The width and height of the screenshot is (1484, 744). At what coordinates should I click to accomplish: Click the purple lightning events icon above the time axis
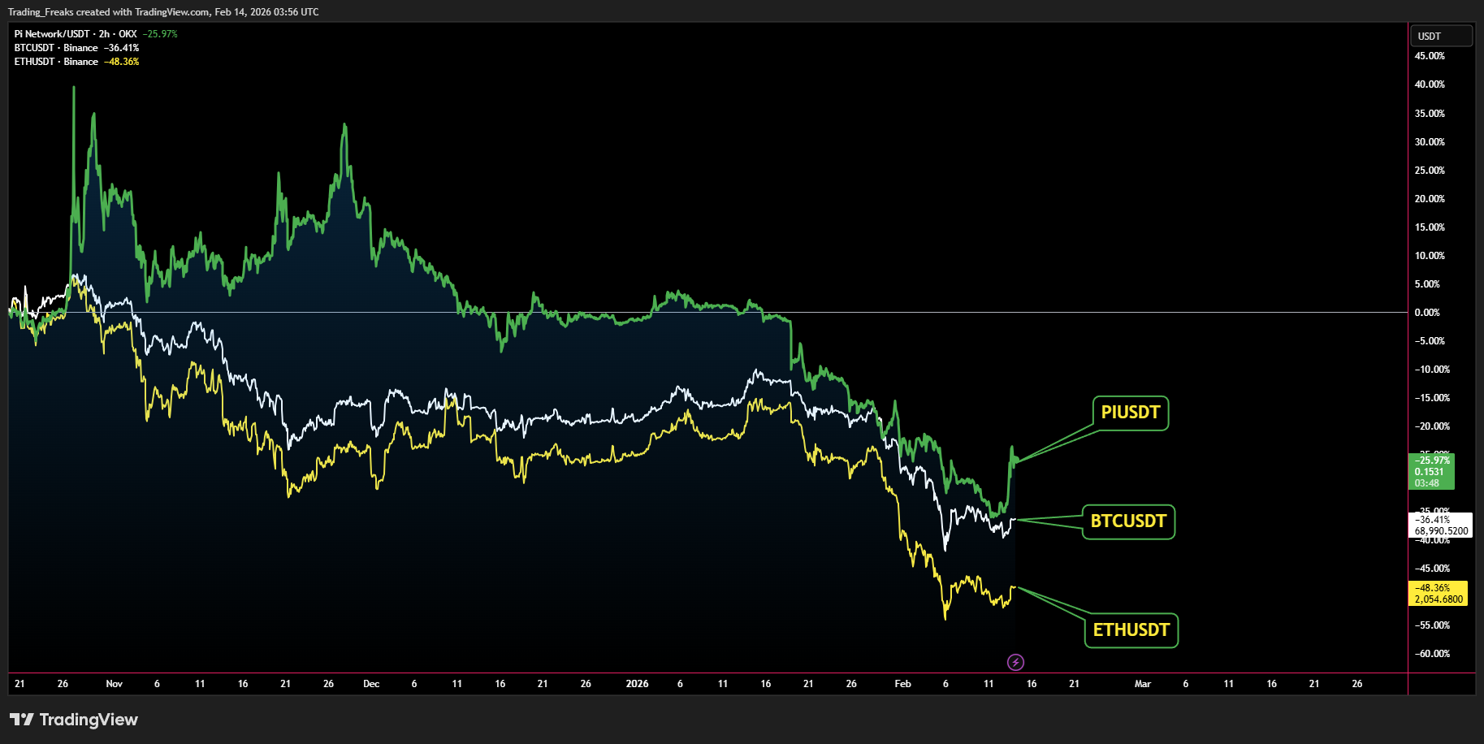coord(1015,662)
